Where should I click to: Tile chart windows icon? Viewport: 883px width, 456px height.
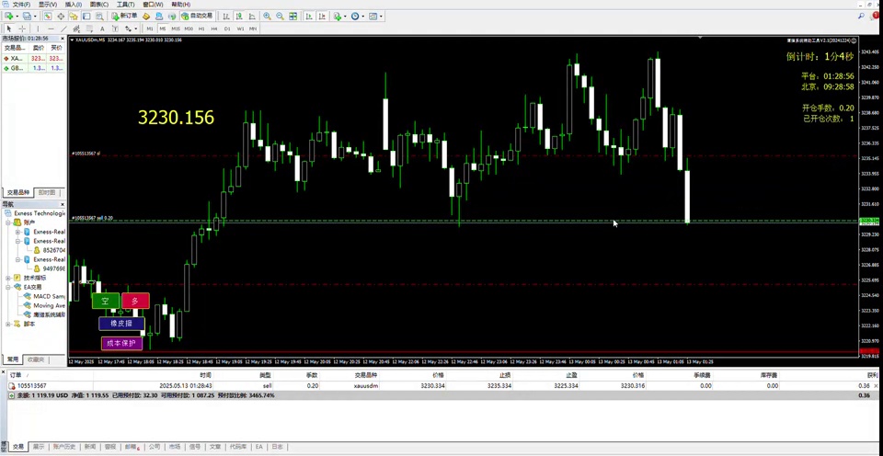pyautogui.click(x=292, y=17)
